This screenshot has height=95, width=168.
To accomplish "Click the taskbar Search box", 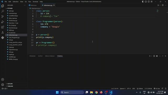I will point(72,92).
